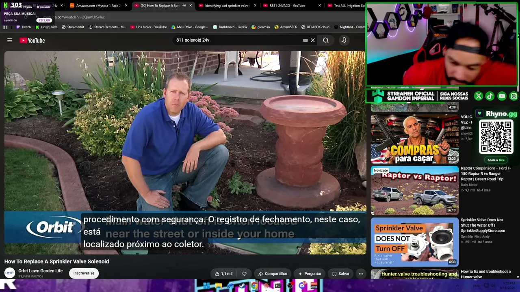The width and height of the screenshot is (520, 292).
Task: Open the YouTube guide hamburger menu
Action: point(10,40)
